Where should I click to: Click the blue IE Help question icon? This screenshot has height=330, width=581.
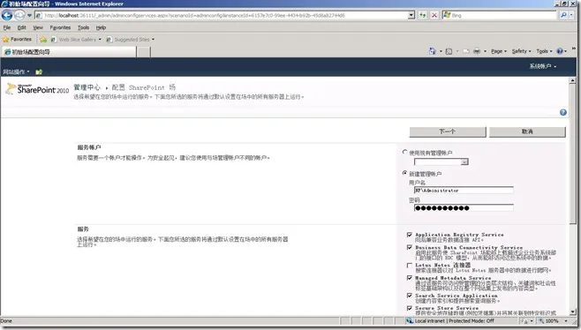(560, 51)
